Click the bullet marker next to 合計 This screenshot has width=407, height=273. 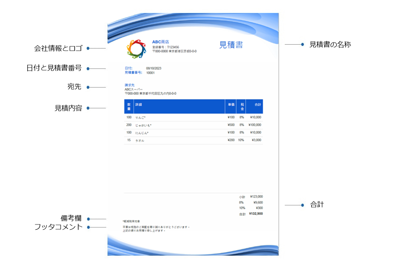pyautogui.click(x=303, y=204)
